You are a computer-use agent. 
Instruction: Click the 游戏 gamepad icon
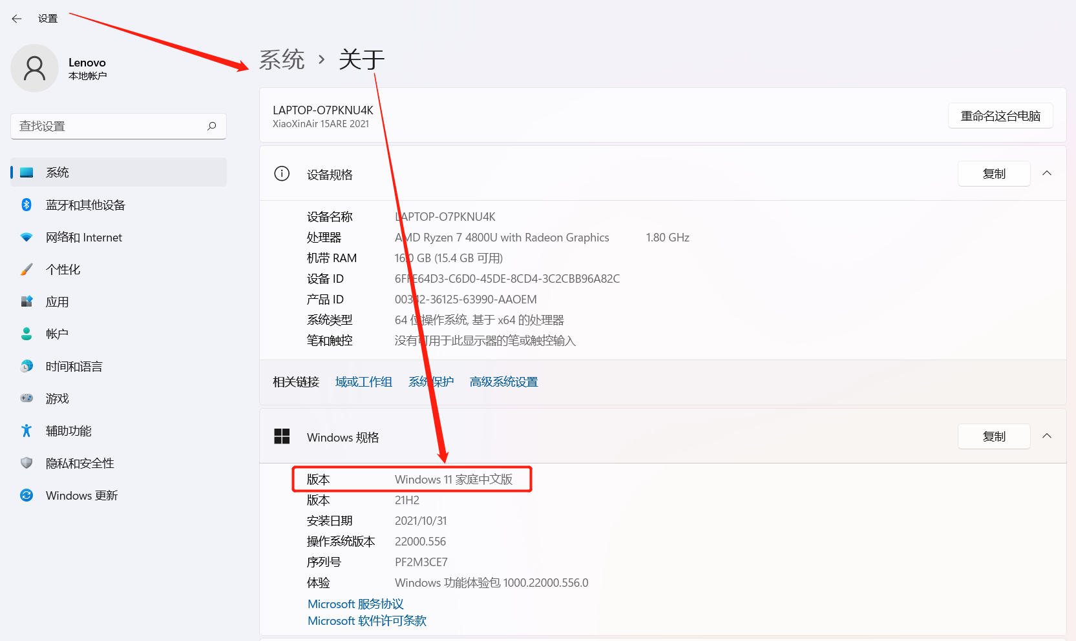(26, 398)
